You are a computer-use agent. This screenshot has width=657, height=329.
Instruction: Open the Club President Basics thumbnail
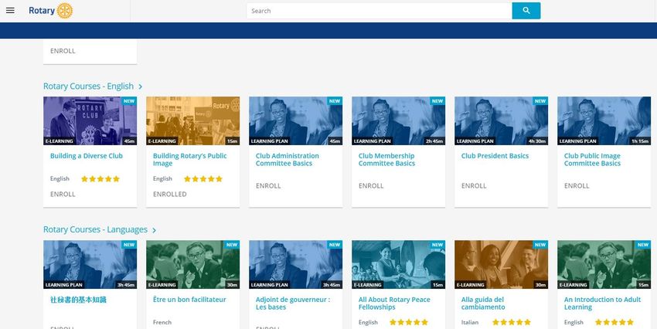(501, 121)
